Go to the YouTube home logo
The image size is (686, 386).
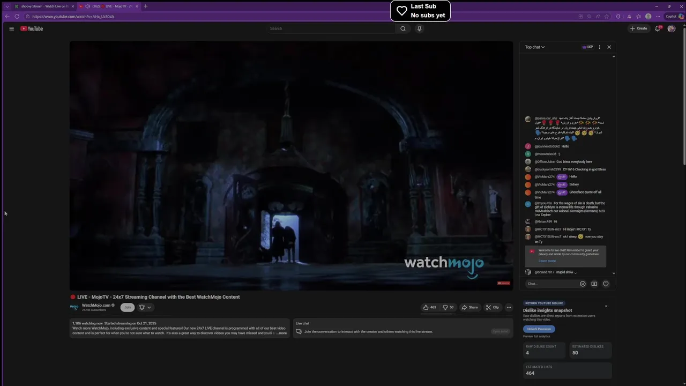tap(32, 28)
